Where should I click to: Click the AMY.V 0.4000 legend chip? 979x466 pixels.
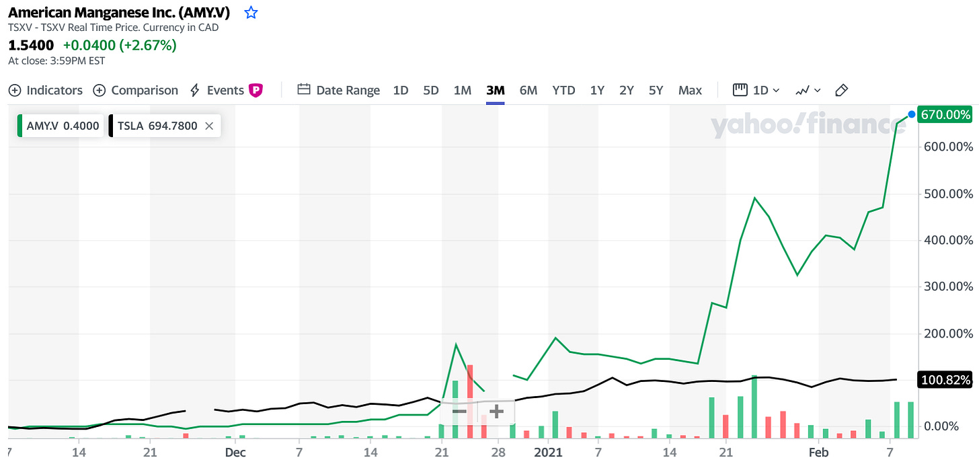(x=61, y=126)
